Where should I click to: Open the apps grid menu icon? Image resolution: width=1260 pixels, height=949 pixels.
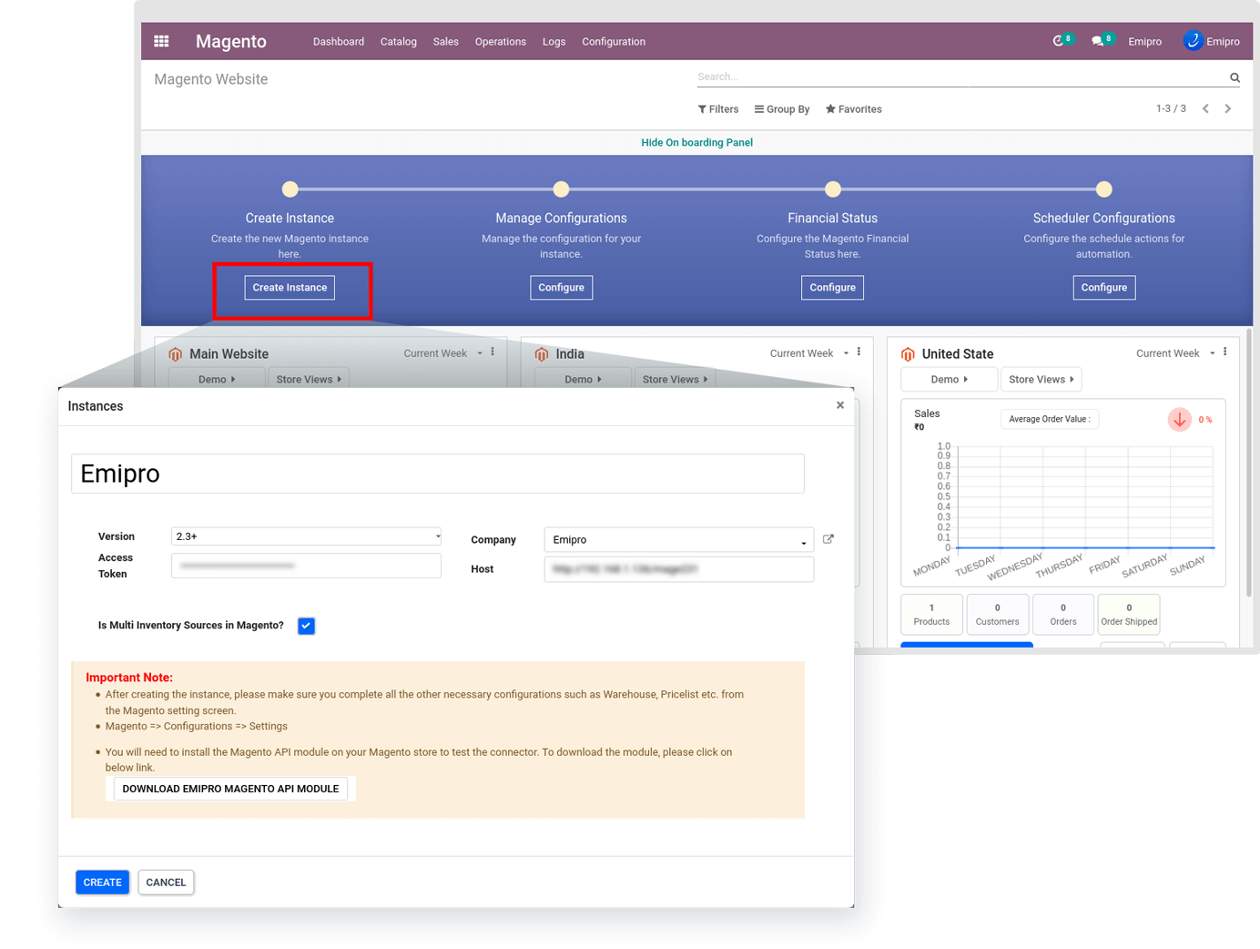pos(161,41)
